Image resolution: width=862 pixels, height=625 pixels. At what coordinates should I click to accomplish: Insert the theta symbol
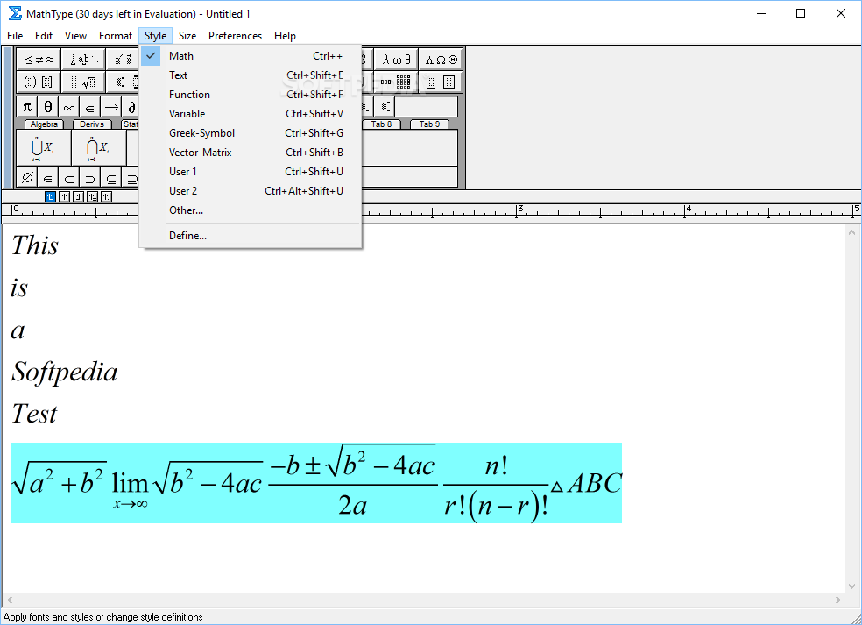[x=48, y=107]
